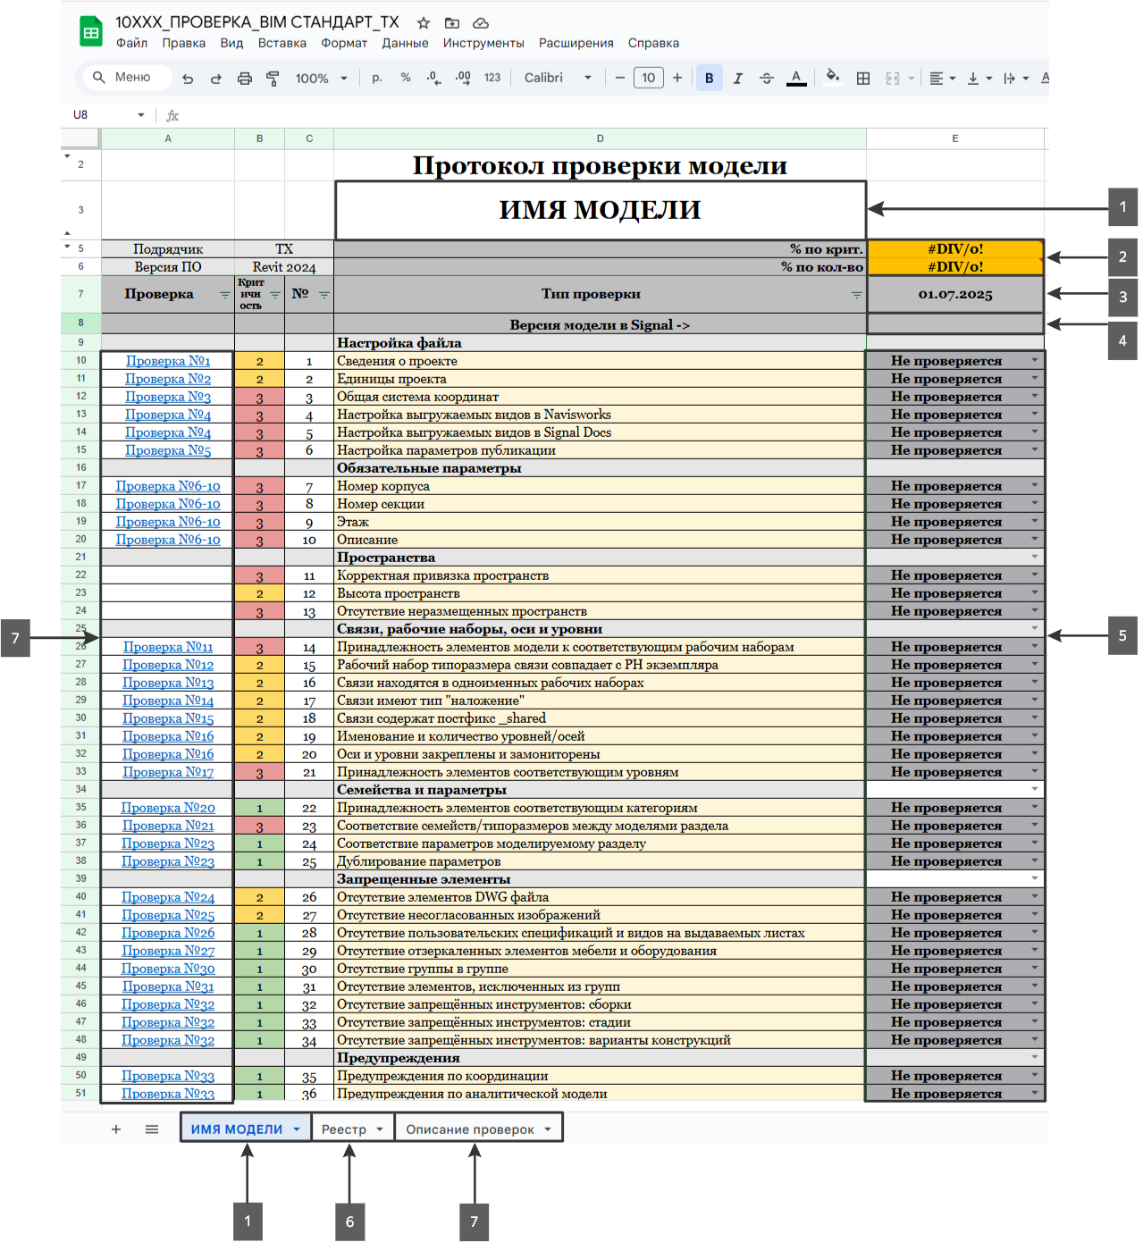Viewport: 1143px width, 1251px height.
Task: Show the all sheets list
Action: pyautogui.click(x=152, y=1129)
